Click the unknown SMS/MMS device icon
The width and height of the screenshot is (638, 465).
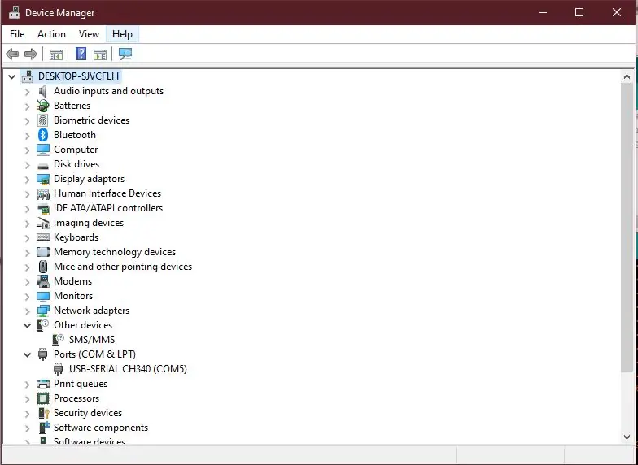point(59,340)
